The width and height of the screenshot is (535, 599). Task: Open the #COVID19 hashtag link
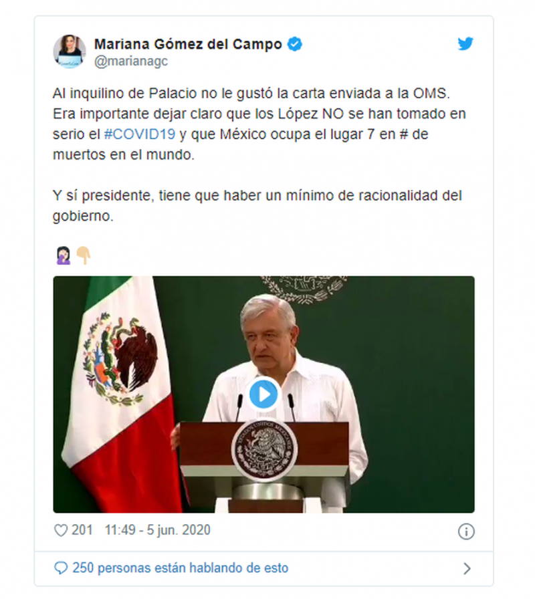click(140, 134)
